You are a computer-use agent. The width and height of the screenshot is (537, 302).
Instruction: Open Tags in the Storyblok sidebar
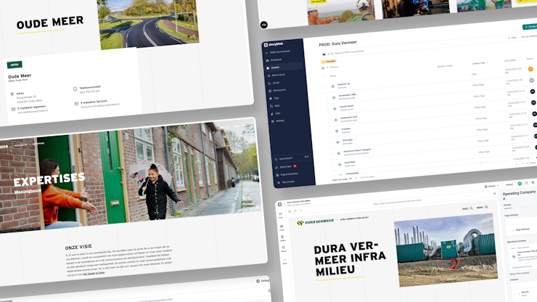point(274,98)
